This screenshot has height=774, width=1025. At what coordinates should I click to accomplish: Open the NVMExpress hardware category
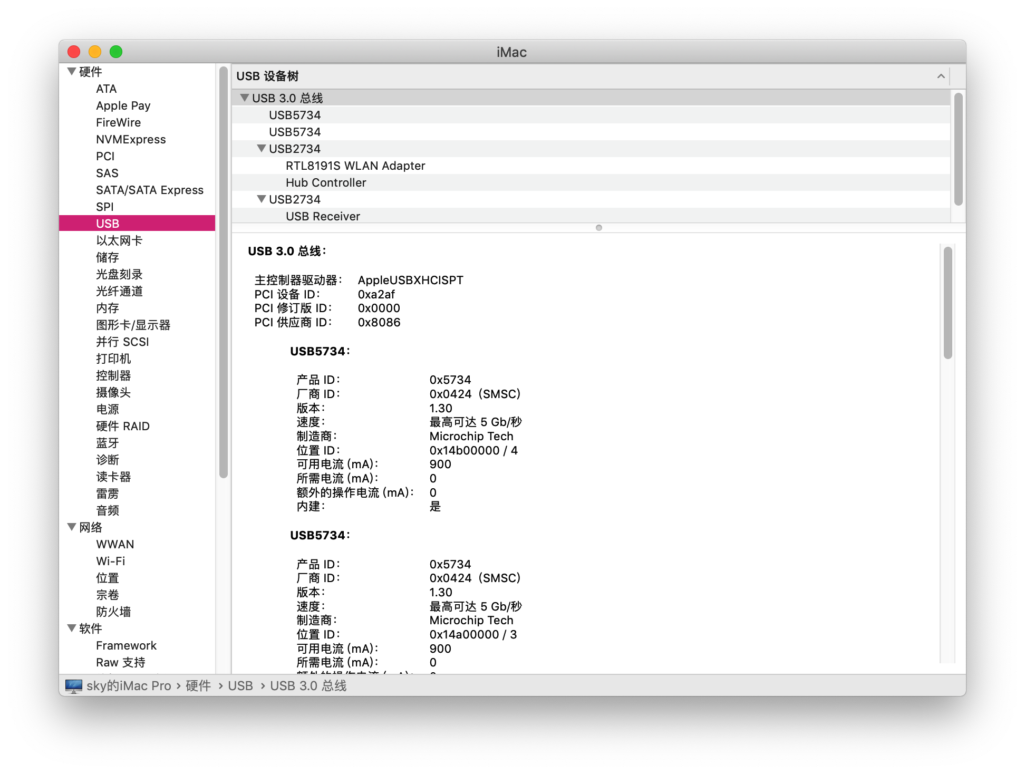point(130,139)
